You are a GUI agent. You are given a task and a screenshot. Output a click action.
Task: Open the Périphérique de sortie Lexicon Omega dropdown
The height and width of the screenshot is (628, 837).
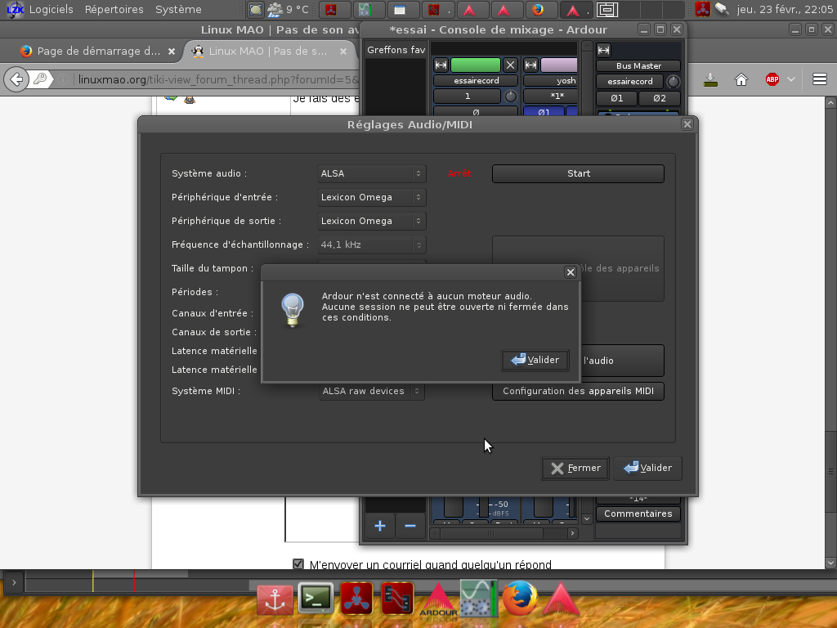pyautogui.click(x=372, y=221)
